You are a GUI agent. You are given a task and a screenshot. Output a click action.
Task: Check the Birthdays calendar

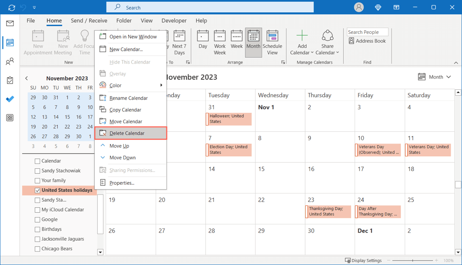pos(37,229)
